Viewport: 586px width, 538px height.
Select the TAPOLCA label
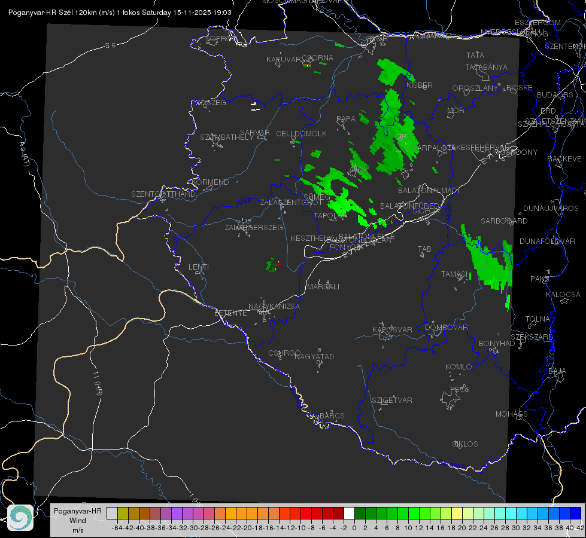[331, 215]
